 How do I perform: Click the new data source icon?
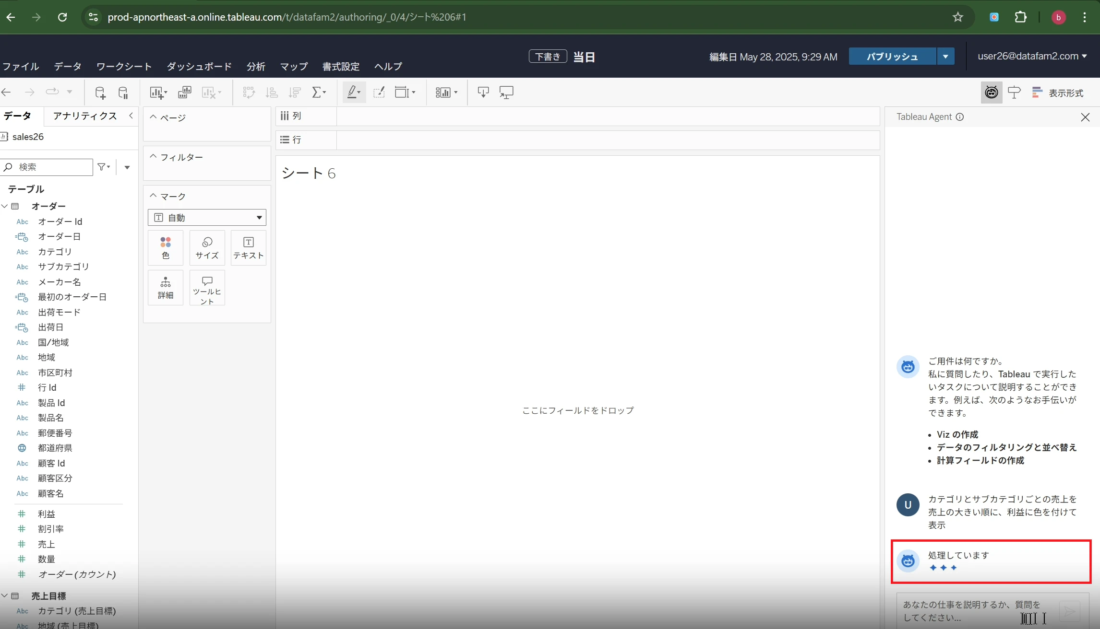(100, 93)
